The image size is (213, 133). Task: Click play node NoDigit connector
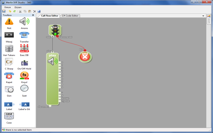click(60, 98)
